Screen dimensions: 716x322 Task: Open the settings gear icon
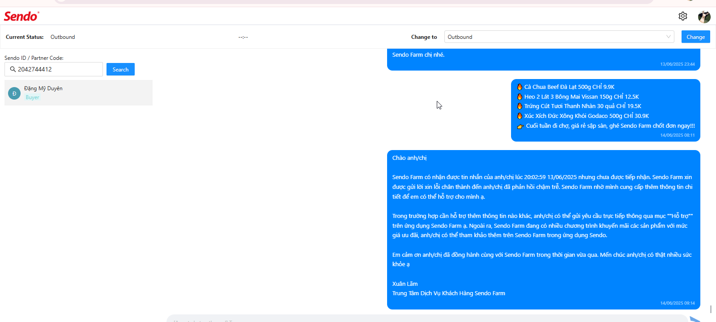click(682, 16)
